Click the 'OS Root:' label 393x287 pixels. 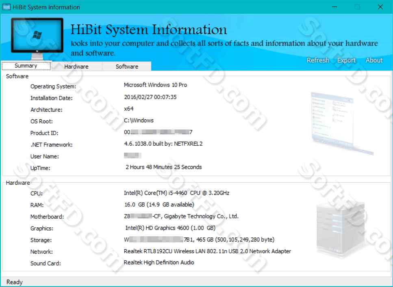pos(41,121)
